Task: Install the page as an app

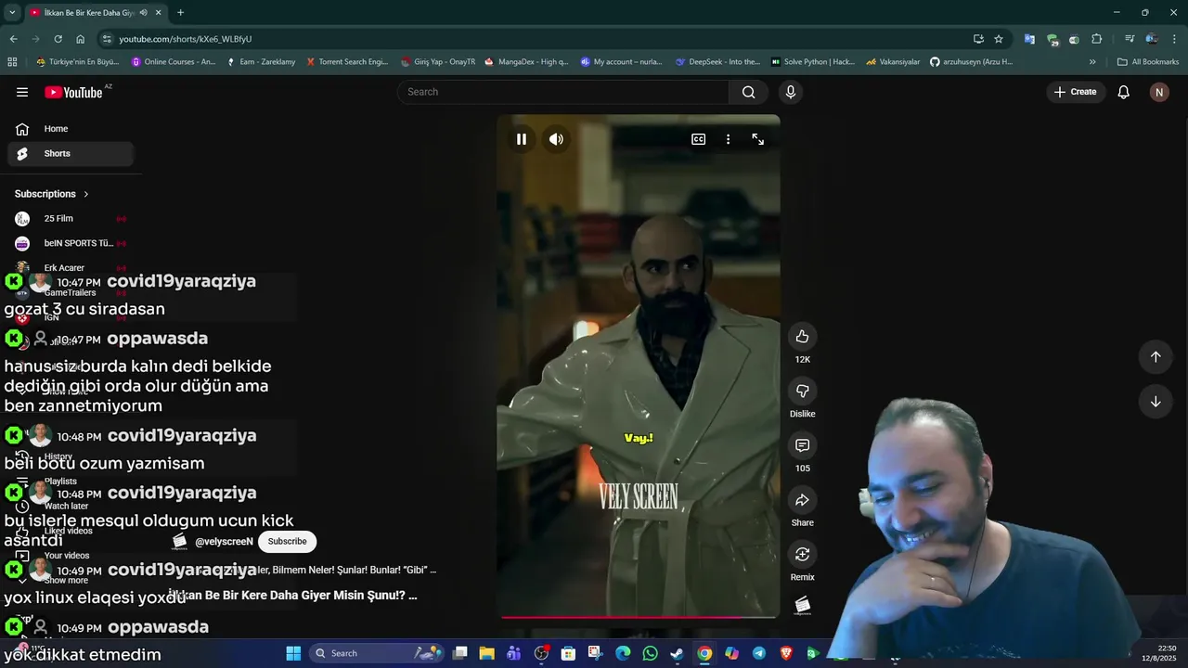Action: [x=978, y=39]
